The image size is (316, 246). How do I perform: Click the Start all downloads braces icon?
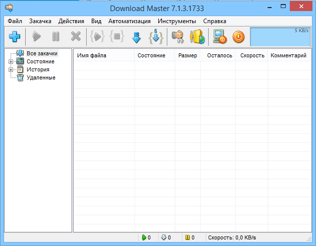pyautogui.click(x=97, y=37)
